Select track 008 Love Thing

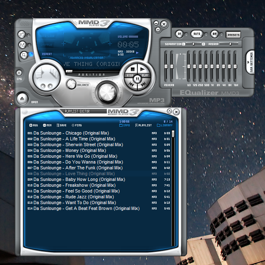(x=99, y=174)
